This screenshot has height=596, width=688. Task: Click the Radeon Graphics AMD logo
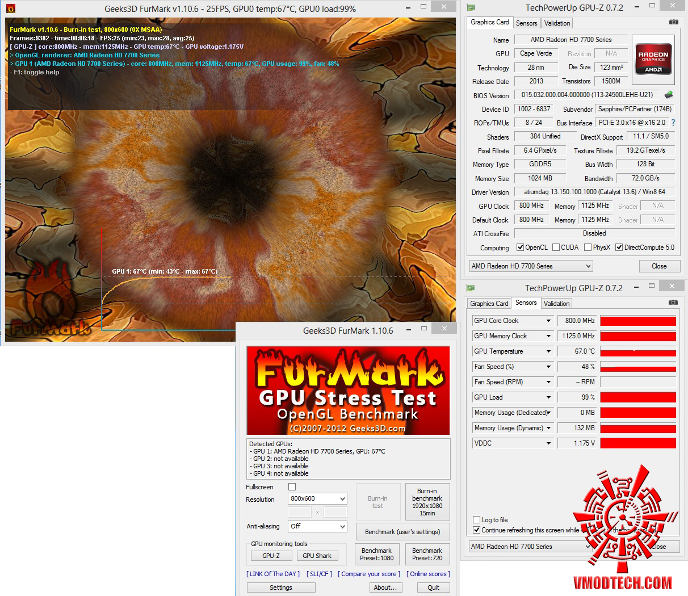(x=653, y=59)
